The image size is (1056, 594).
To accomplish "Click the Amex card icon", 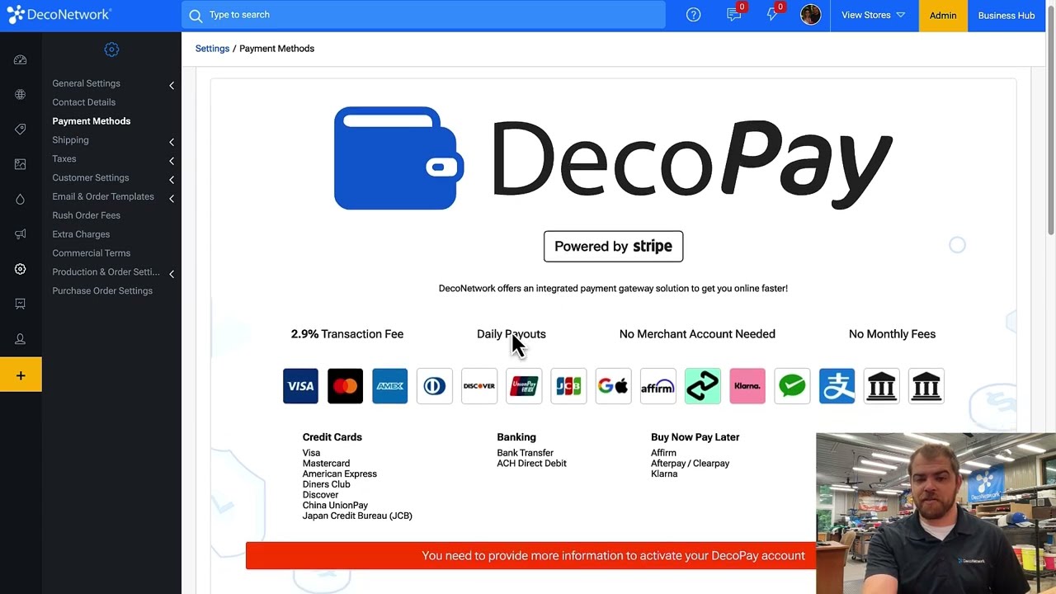I will pos(389,386).
